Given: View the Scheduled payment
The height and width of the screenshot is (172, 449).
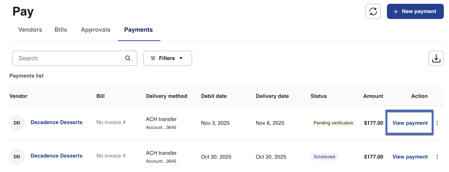Looking at the screenshot, I should coord(410,157).
